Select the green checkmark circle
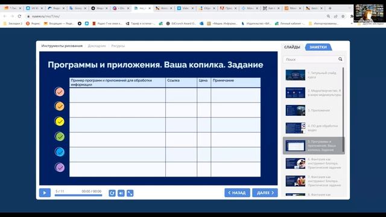This screenshot has height=217, width=386. pyautogui.click(x=59, y=137)
